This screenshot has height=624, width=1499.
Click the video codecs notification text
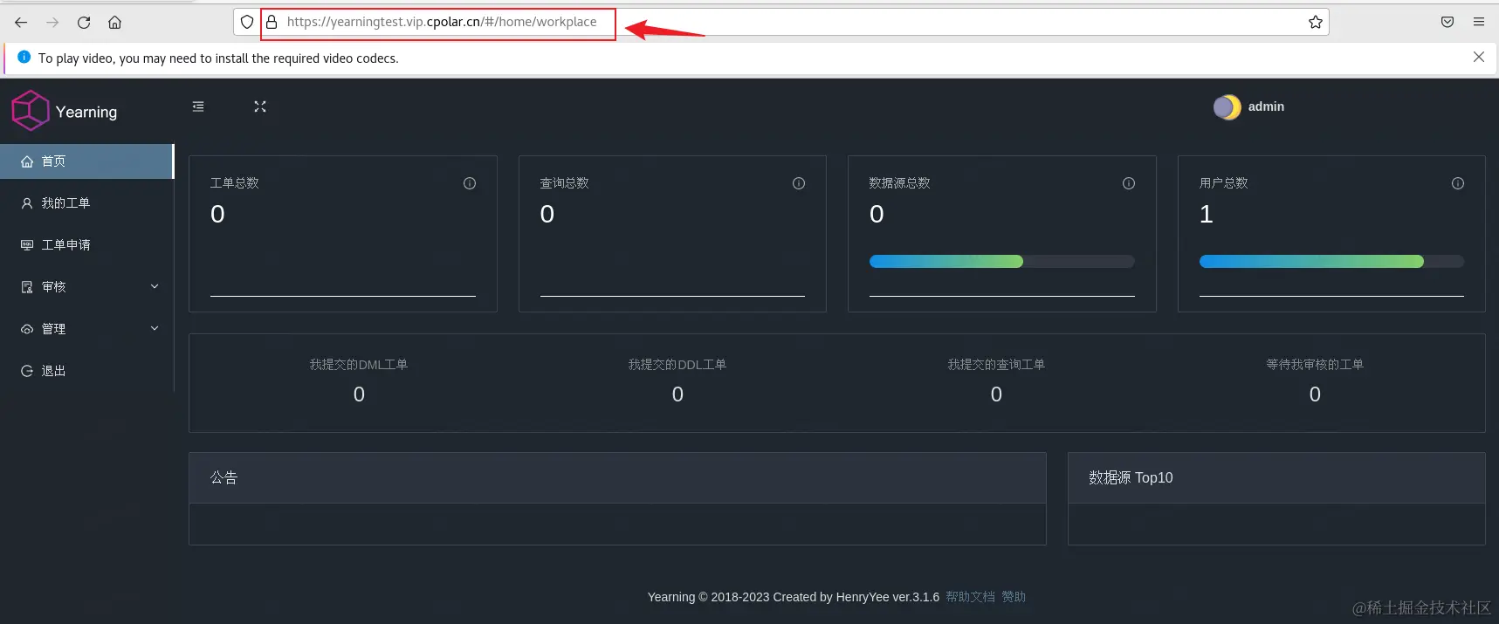click(x=218, y=58)
